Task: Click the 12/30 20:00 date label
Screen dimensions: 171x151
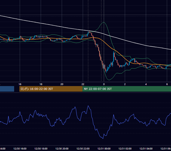Action: [62, 148]
